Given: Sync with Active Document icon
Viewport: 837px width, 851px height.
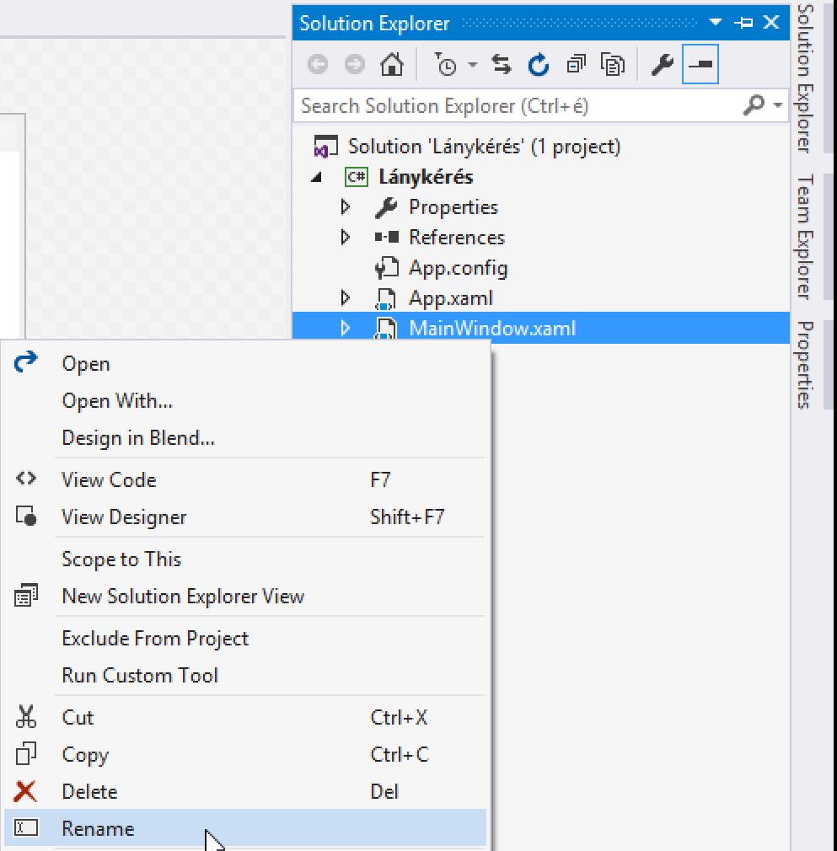Looking at the screenshot, I should [x=502, y=65].
